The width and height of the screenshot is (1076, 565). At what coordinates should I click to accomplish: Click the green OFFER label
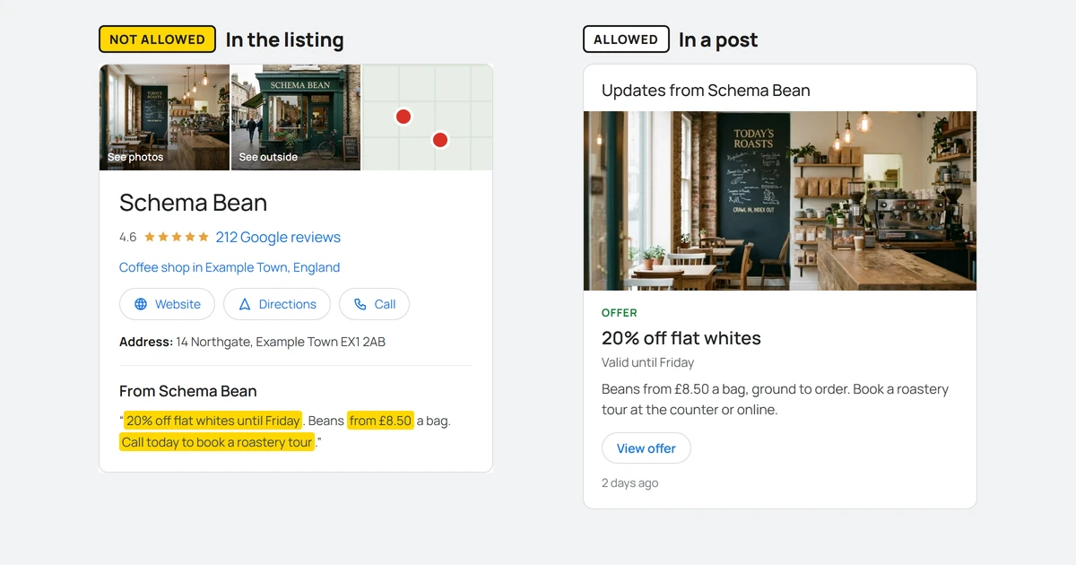click(x=620, y=313)
